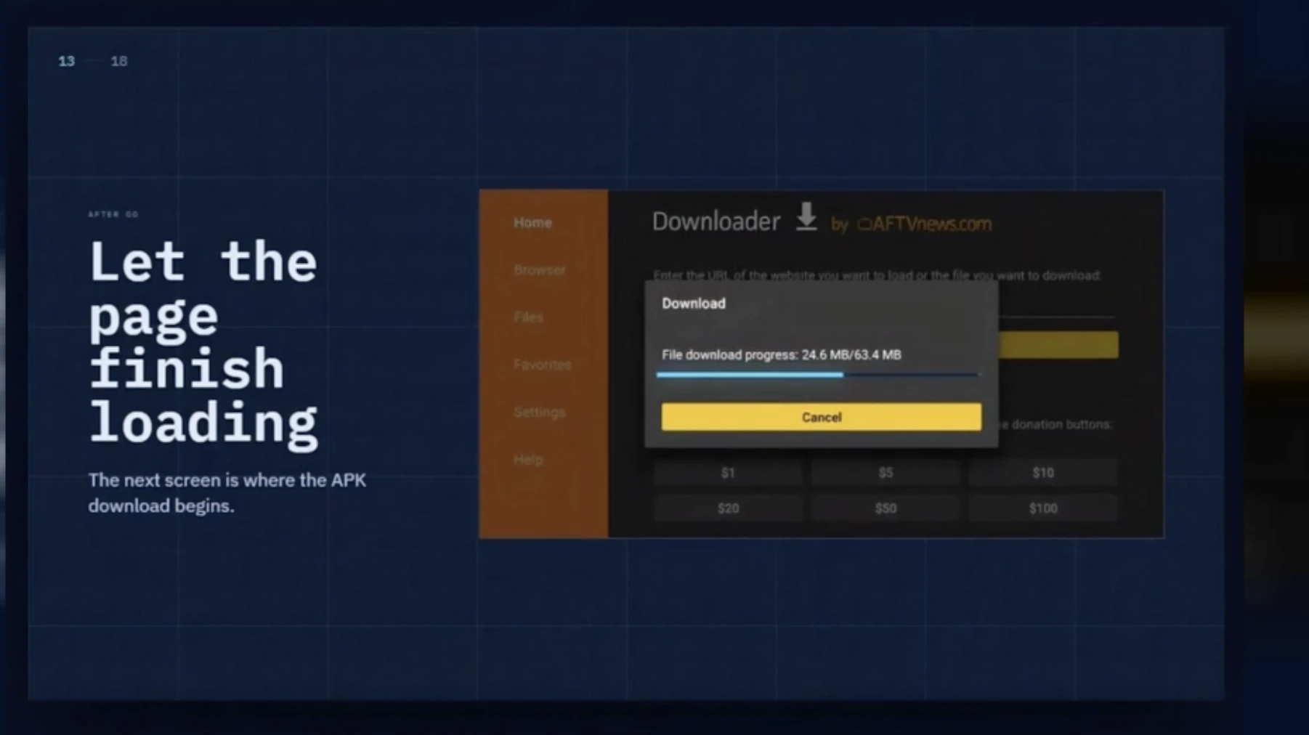Select the $50 donation button

(x=885, y=508)
